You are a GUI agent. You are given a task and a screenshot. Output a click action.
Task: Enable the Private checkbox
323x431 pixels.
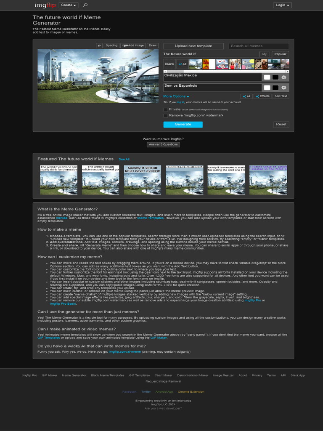click(x=166, y=109)
